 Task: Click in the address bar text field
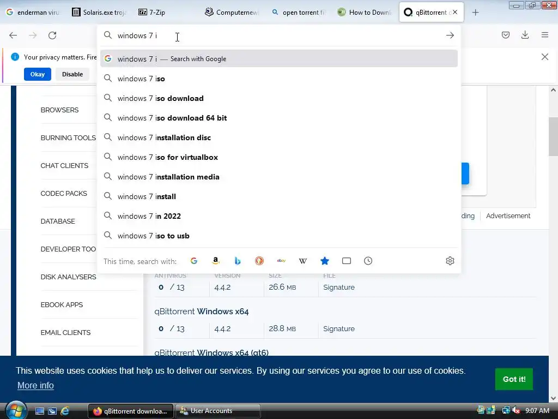pyautogui.click(x=278, y=35)
